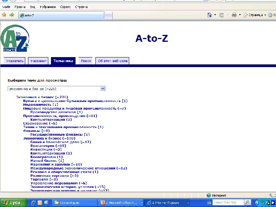Screen dimensions: 276x207
Task: Open the Print dropdown arrow
Action: pyautogui.click(x=240, y=15)
